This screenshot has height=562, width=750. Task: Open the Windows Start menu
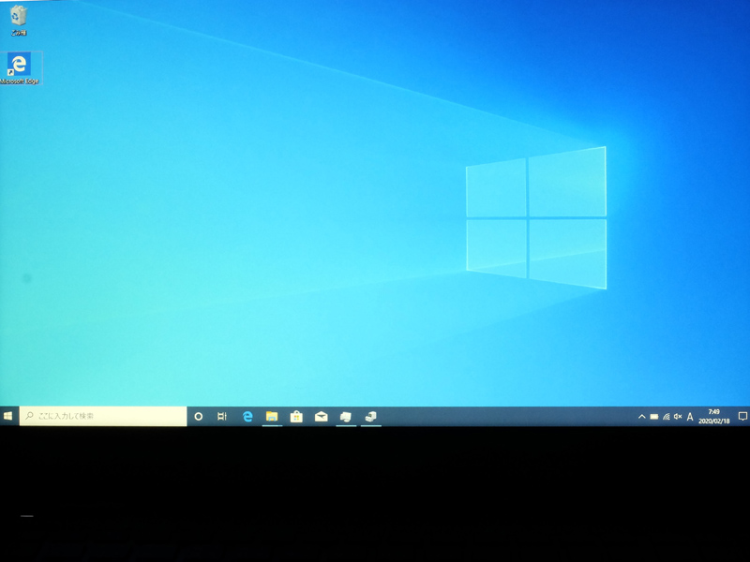click(8, 416)
